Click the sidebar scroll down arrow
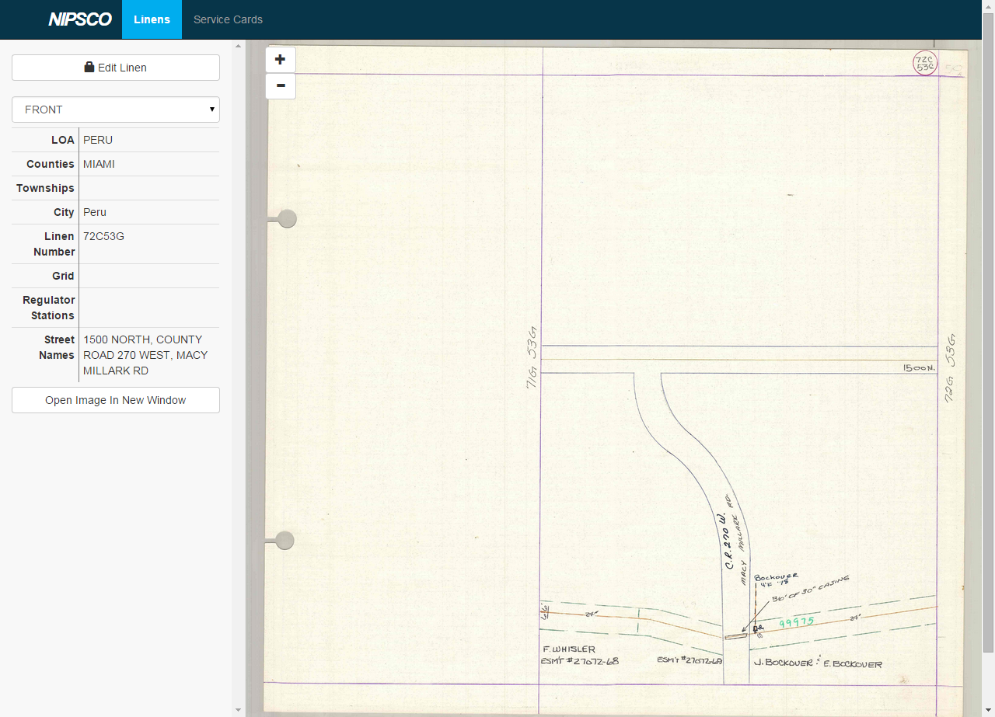 tap(239, 710)
